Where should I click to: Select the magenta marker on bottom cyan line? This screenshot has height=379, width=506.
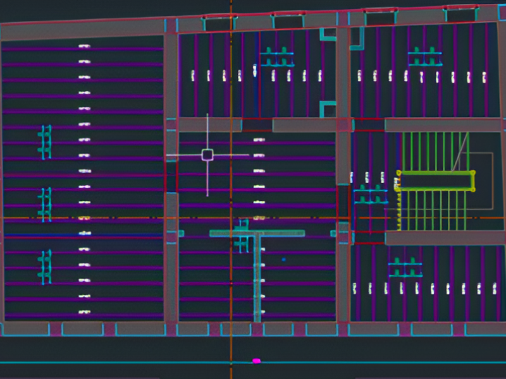pos(256,361)
